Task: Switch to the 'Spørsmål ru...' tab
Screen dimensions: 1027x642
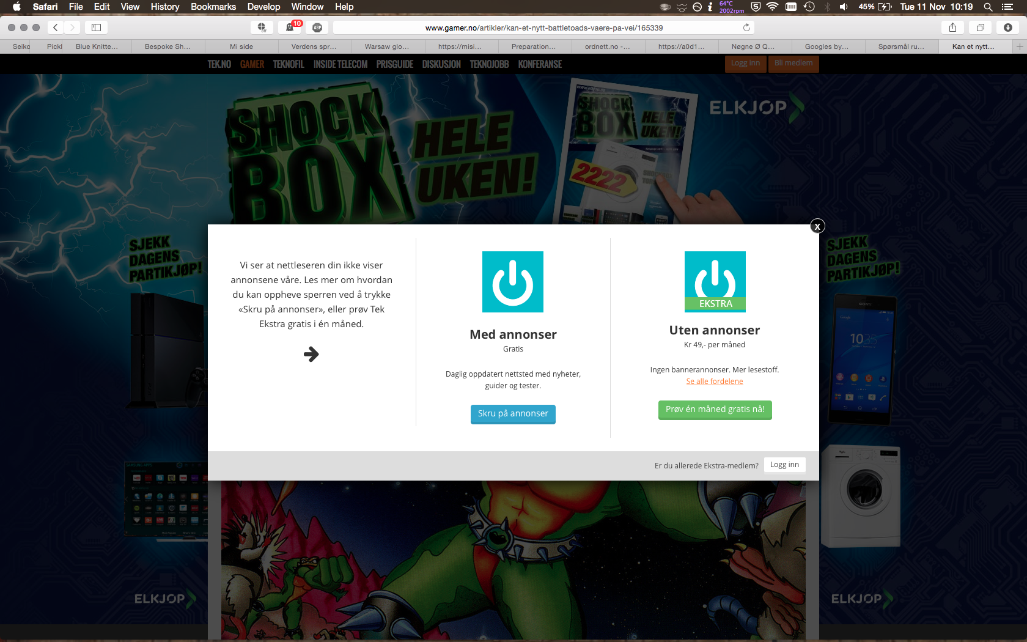Action: coord(901,46)
